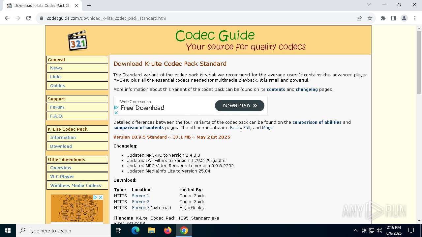Reload the current page

click(28, 18)
